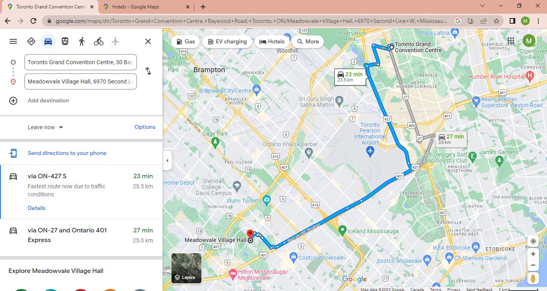Viewport: 547px width, 291px height.
Task: Bookmark this page with star icon
Action: pos(496,21)
